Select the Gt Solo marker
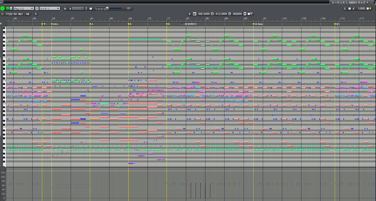This screenshot has width=376, height=201. click(258, 24)
